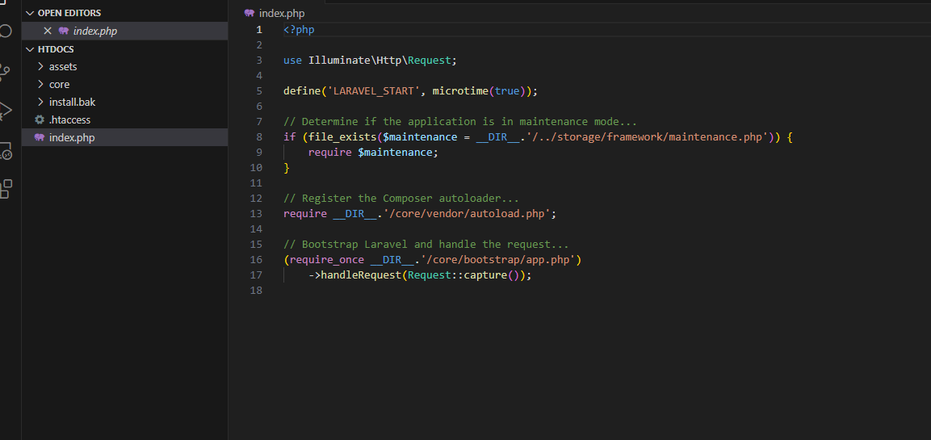Image resolution: width=931 pixels, height=440 pixels.
Task: Open the Search view in activity bar
Action: click(x=4, y=31)
